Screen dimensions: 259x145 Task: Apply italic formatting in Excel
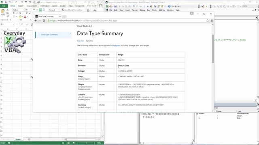[17, 13]
